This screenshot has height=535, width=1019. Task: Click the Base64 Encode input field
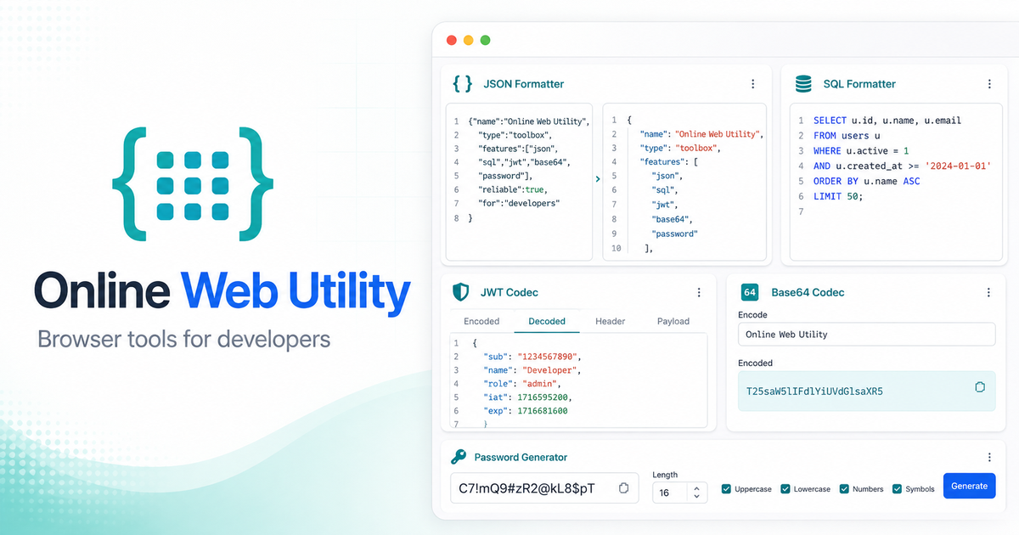click(866, 335)
